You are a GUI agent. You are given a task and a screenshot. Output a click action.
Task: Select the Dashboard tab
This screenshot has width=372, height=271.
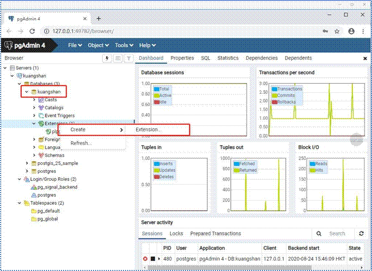pyautogui.click(x=151, y=58)
